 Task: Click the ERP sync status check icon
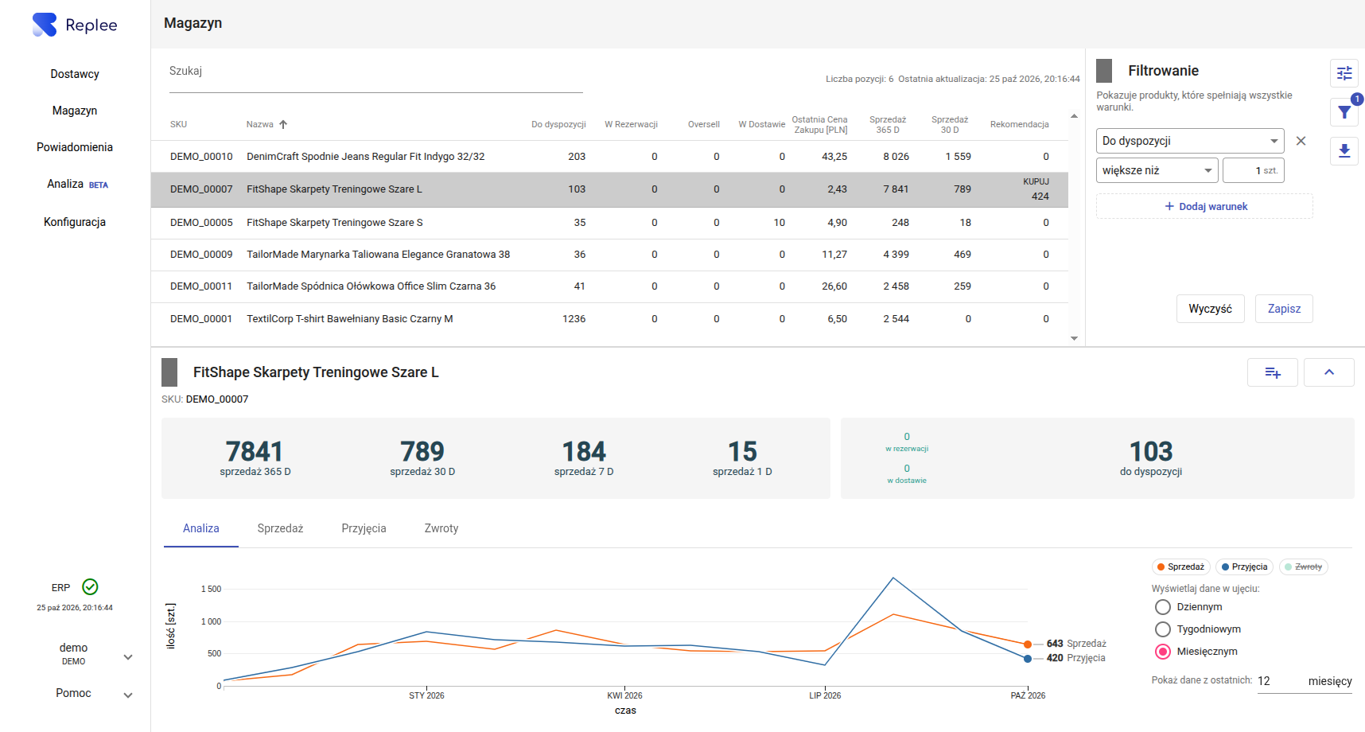91,587
